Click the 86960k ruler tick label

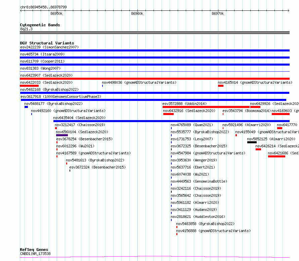(137, 13)
